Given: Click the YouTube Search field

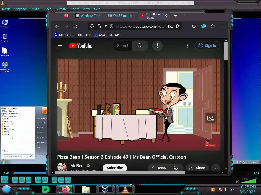Looking at the screenshot, I should [123, 46].
